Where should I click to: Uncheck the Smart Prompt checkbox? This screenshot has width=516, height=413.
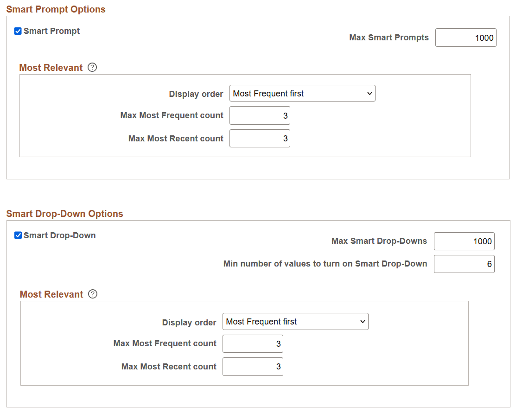(x=18, y=31)
